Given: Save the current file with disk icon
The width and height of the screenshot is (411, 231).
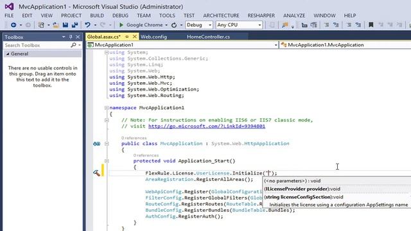Looking at the screenshot, I should tap(66, 25).
